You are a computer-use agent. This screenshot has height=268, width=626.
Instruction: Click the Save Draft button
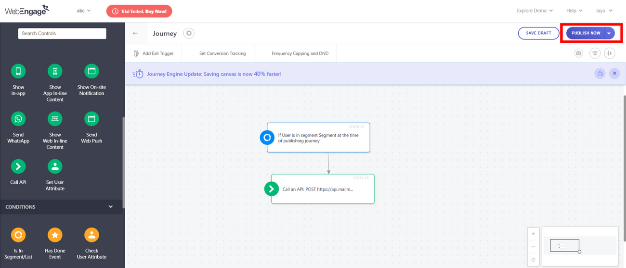(538, 33)
